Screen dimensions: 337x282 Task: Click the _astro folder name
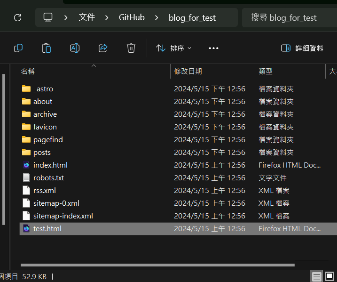pyautogui.click(x=43, y=89)
